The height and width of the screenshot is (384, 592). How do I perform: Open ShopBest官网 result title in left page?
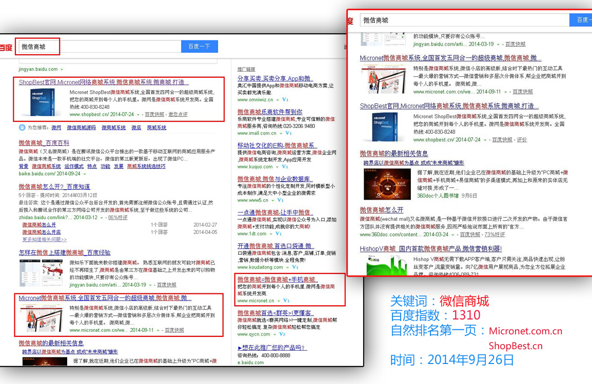click(104, 82)
